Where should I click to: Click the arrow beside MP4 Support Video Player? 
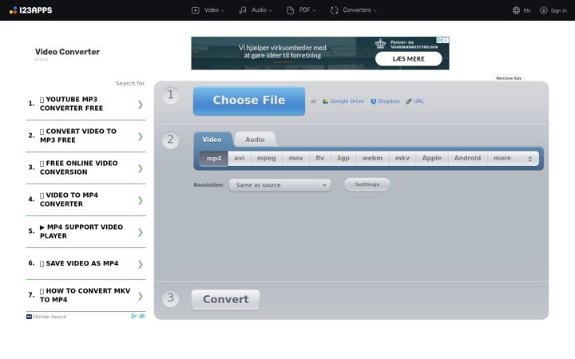pyautogui.click(x=140, y=232)
